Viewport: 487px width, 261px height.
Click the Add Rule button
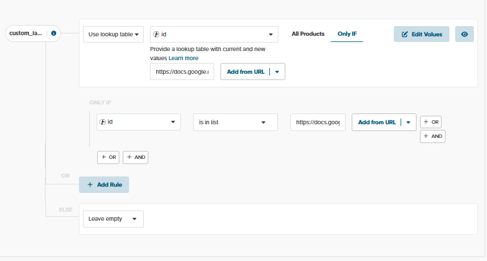104,185
